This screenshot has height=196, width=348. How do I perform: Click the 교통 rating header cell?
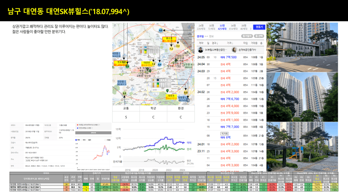pyautogui.click(x=126, y=108)
